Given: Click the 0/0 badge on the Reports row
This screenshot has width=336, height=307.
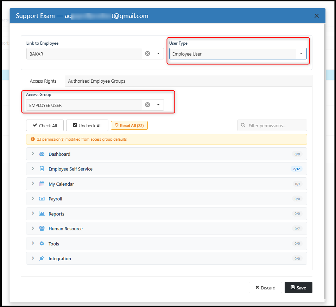Looking at the screenshot, I should pos(297,214).
